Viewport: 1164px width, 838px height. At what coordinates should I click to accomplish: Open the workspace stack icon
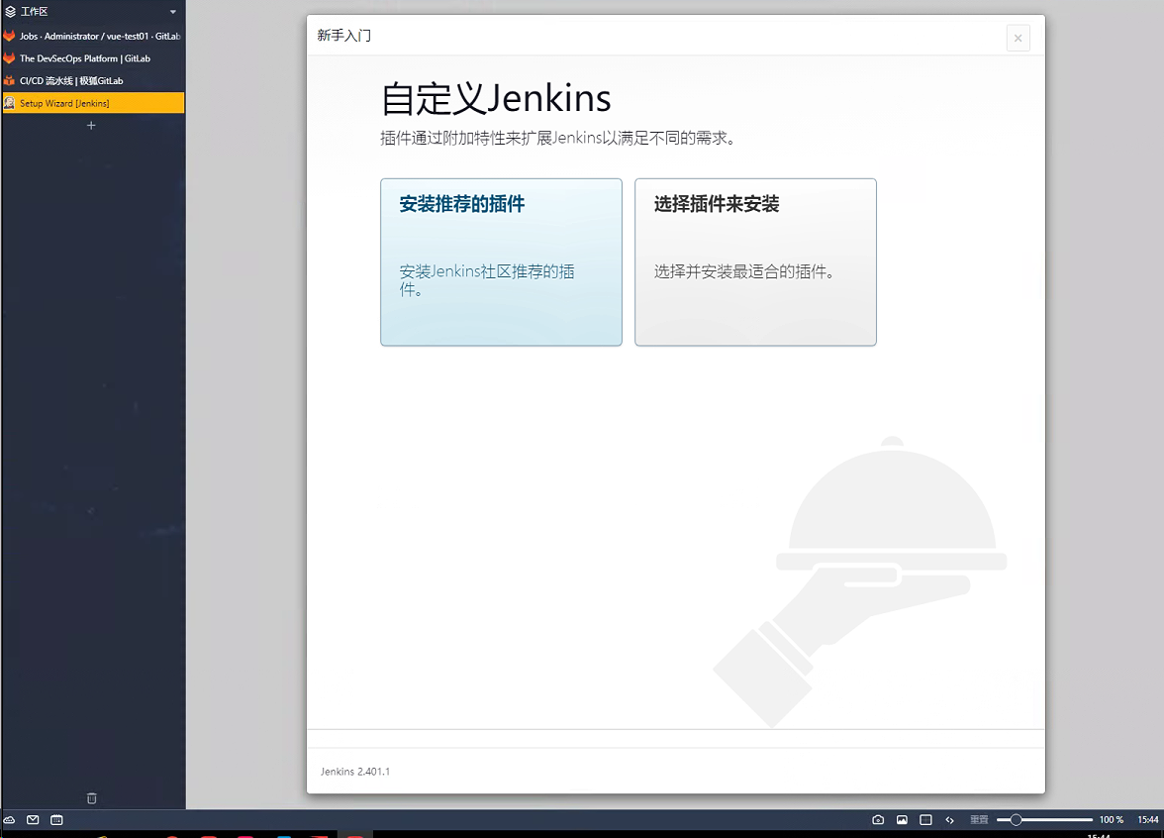point(10,12)
